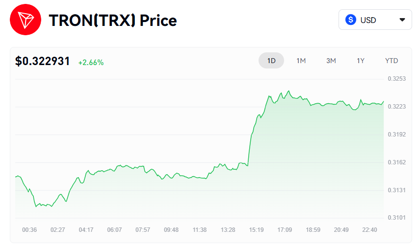Click the 0.3253 y-axis label

click(396, 79)
